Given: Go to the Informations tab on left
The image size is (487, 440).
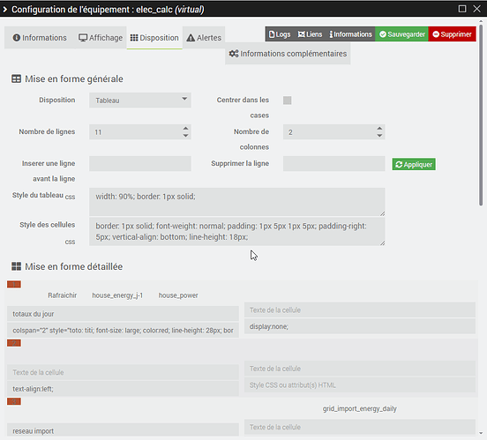Looking at the screenshot, I should point(40,38).
